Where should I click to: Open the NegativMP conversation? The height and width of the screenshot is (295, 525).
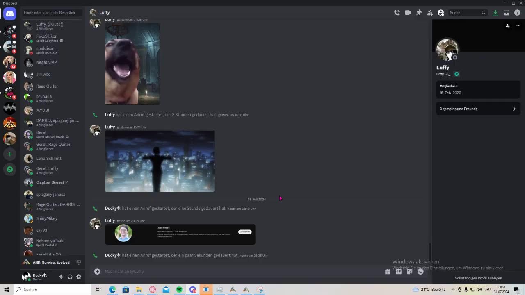click(52, 62)
